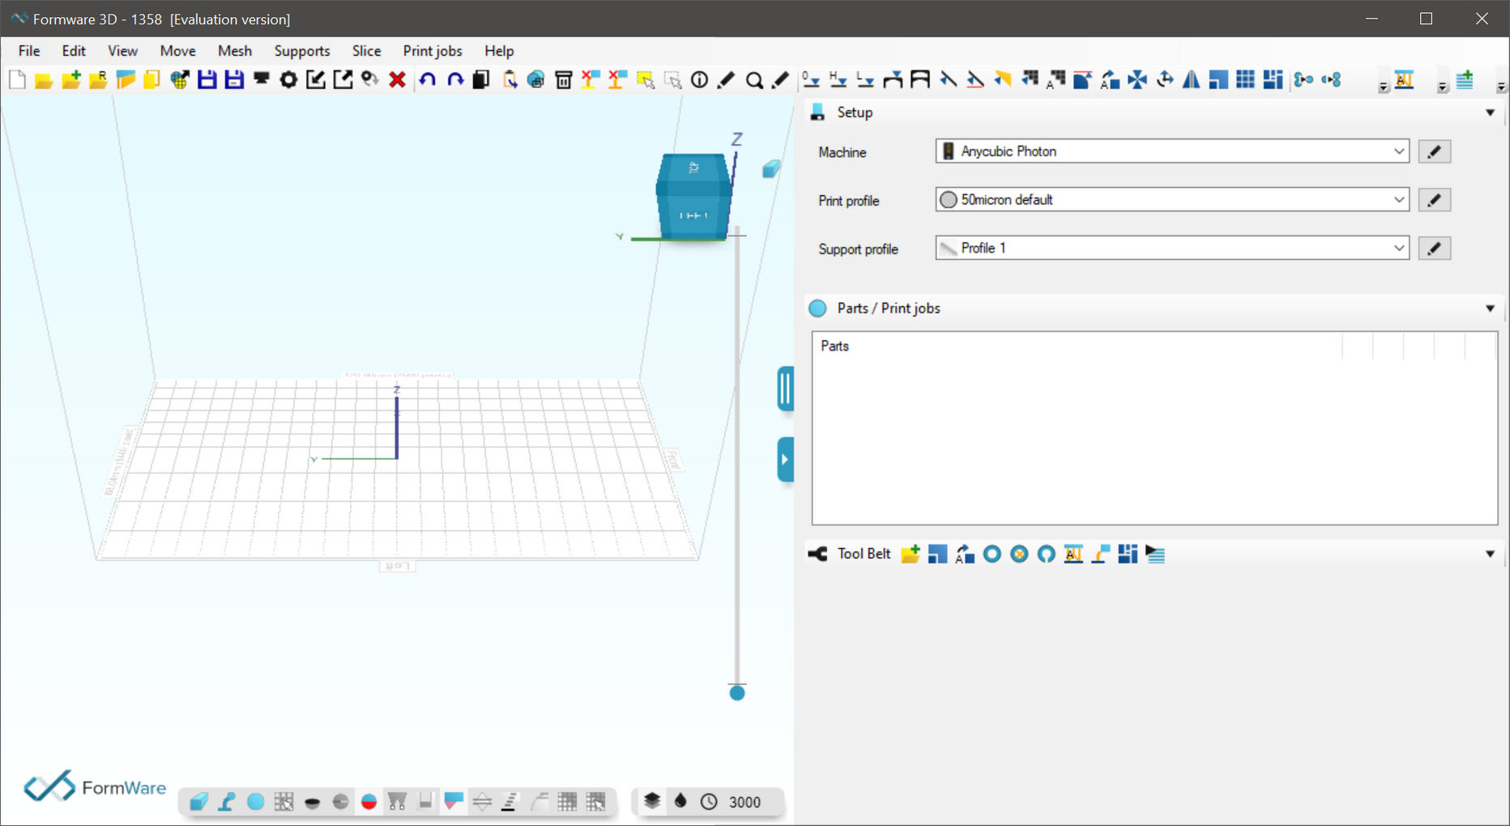Collapse the Tool Belt section arrow
Image resolution: width=1510 pixels, height=826 pixels.
point(1490,554)
